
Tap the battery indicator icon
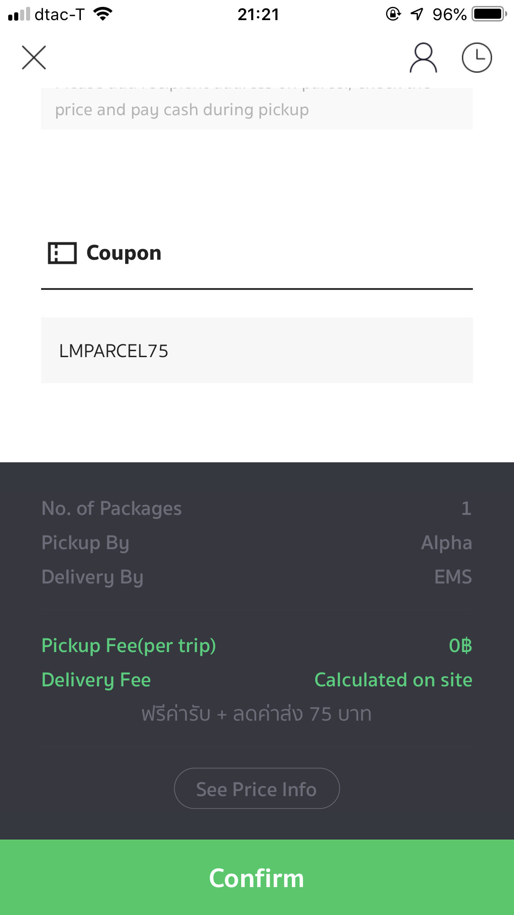[x=489, y=14]
